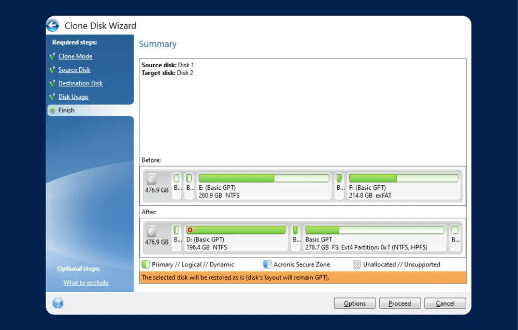Image resolution: width=518 pixels, height=330 pixels.
Task: Select the E: 260.9 GB NTFS partition
Action: [264, 186]
